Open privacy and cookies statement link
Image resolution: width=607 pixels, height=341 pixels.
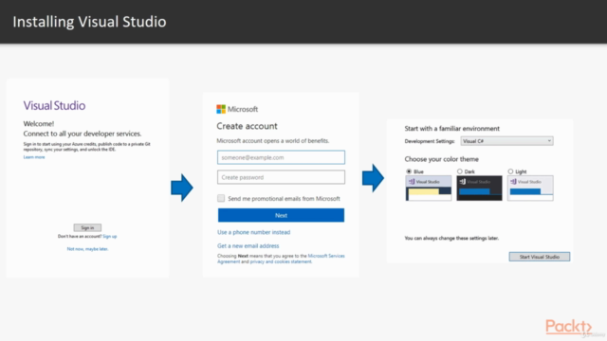pos(281,261)
